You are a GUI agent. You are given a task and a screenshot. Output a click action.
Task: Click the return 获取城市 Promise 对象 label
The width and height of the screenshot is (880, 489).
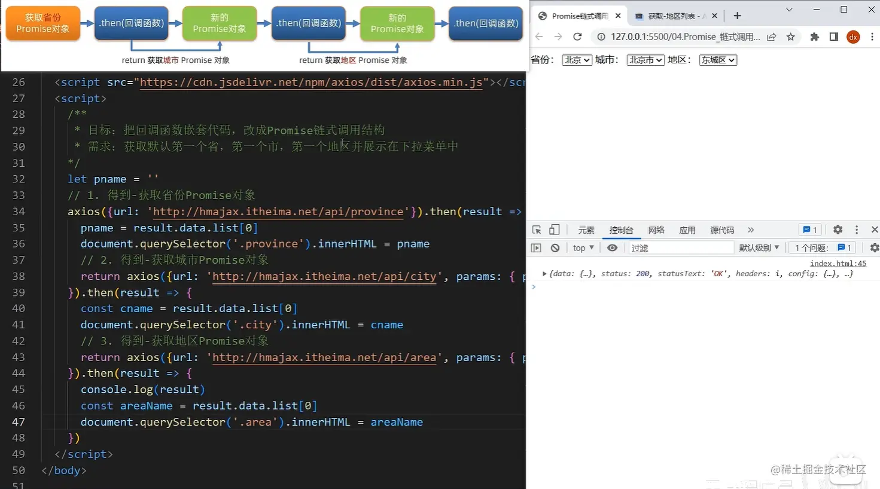(175, 60)
